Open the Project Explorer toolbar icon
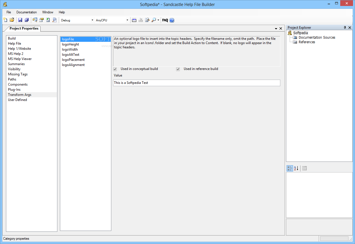This screenshot has width=355, height=244. pos(35,20)
